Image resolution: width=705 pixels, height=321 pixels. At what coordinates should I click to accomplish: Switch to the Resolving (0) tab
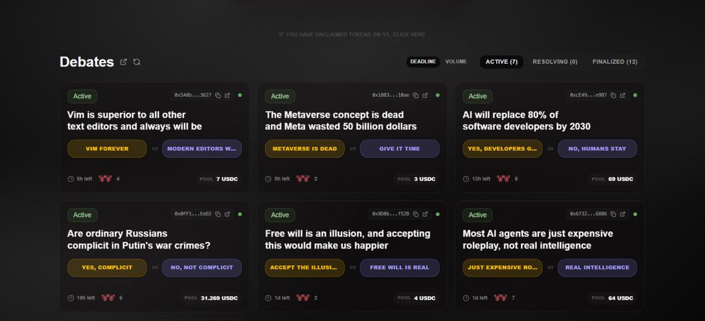tap(555, 62)
